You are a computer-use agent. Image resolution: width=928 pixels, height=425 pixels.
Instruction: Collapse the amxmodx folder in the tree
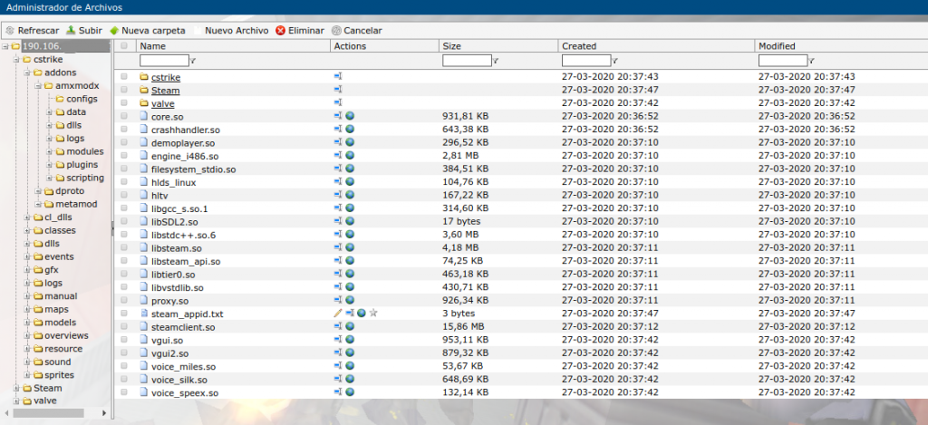(37, 86)
